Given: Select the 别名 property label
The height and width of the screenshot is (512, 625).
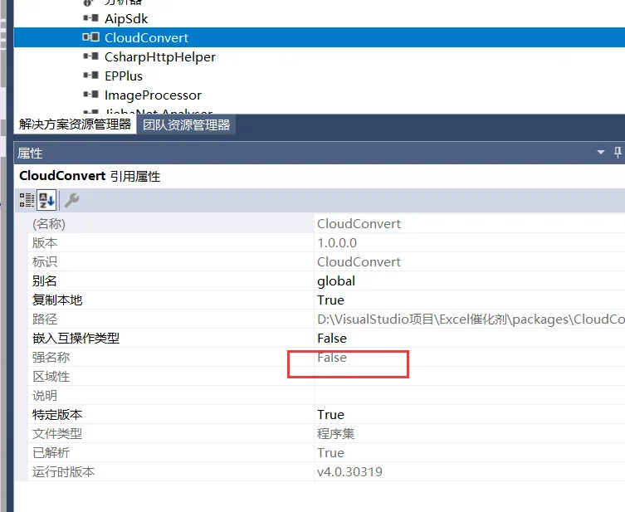Looking at the screenshot, I should 44,281.
